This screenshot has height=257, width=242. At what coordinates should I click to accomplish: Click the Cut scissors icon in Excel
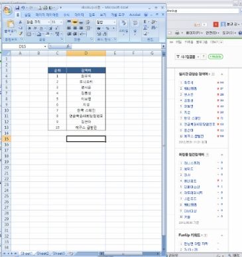(21, 22)
